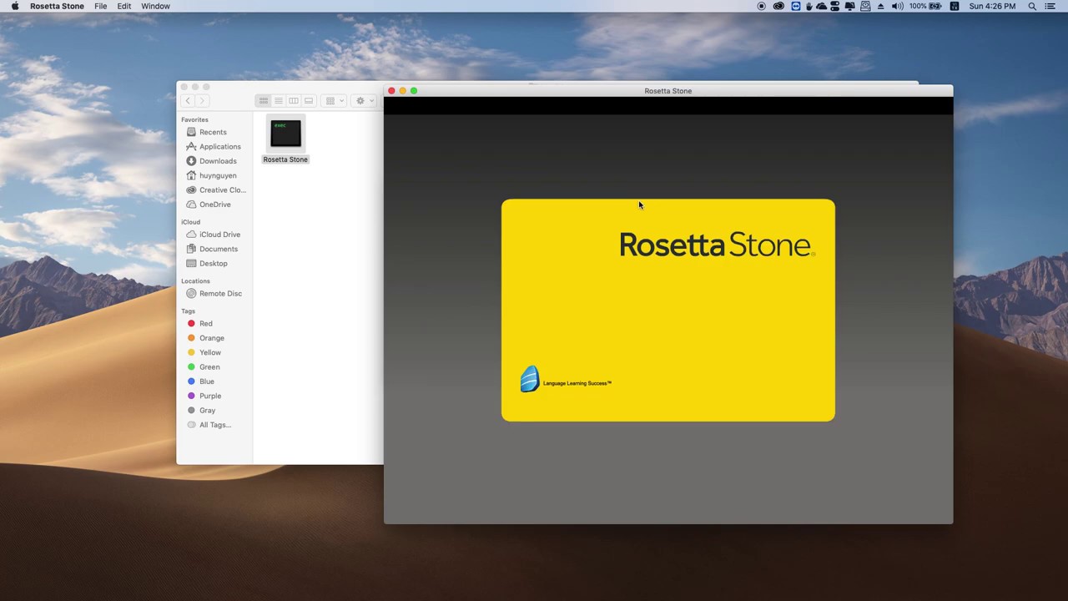Open Downloads in Finder sidebar
1068x601 pixels.
point(218,161)
